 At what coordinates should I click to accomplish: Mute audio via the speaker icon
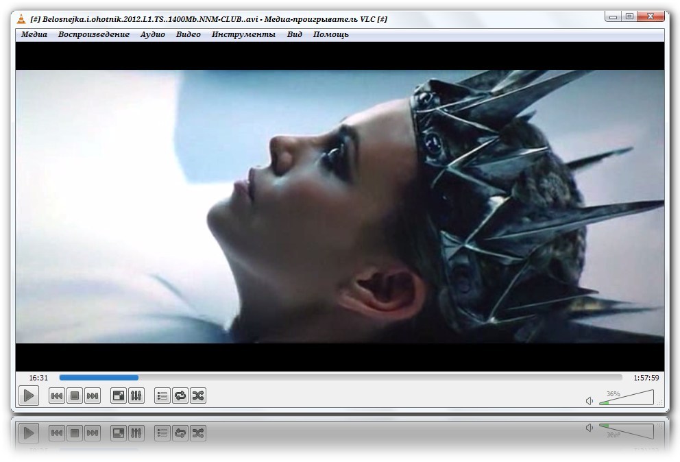click(x=590, y=401)
